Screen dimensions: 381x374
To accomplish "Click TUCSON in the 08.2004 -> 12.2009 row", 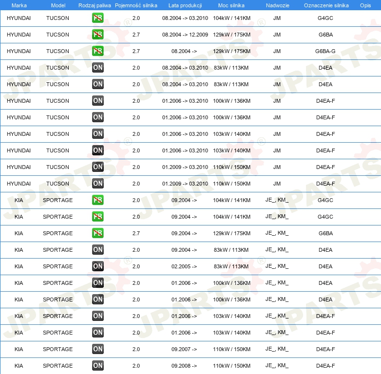I will tap(57, 35).
